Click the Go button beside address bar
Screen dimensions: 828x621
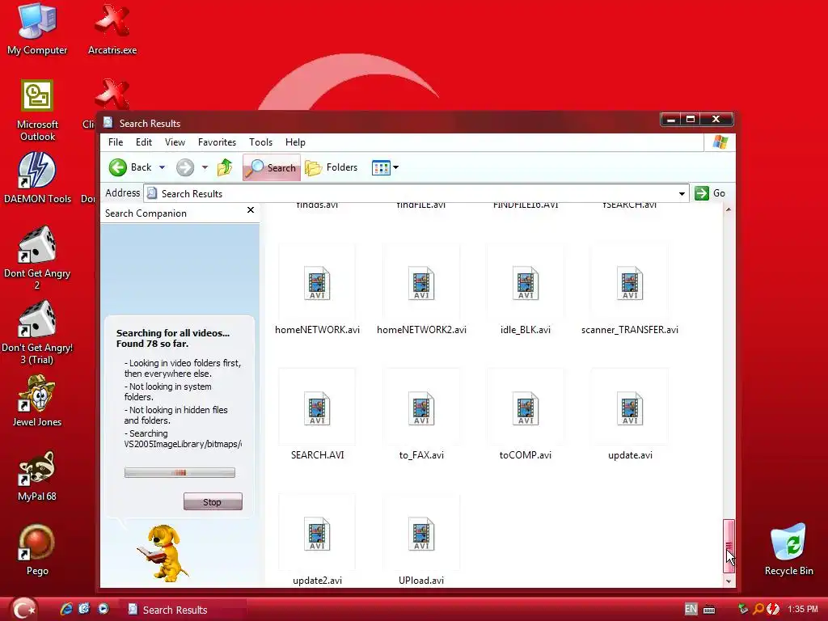point(710,193)
